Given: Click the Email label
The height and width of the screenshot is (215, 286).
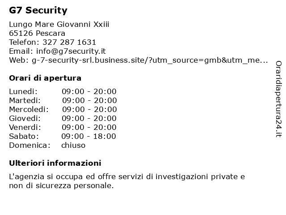Looking at the screenshot, I should click(21, 51).
